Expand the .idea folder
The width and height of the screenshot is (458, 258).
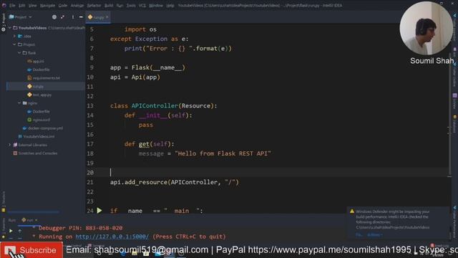coord(14,37)
